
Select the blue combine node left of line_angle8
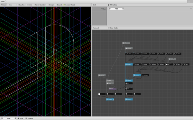(129, 64)
